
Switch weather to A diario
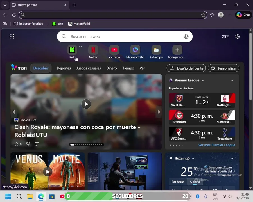195,182
